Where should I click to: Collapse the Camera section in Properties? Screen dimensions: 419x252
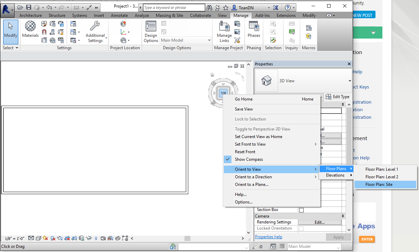(343, 216)
